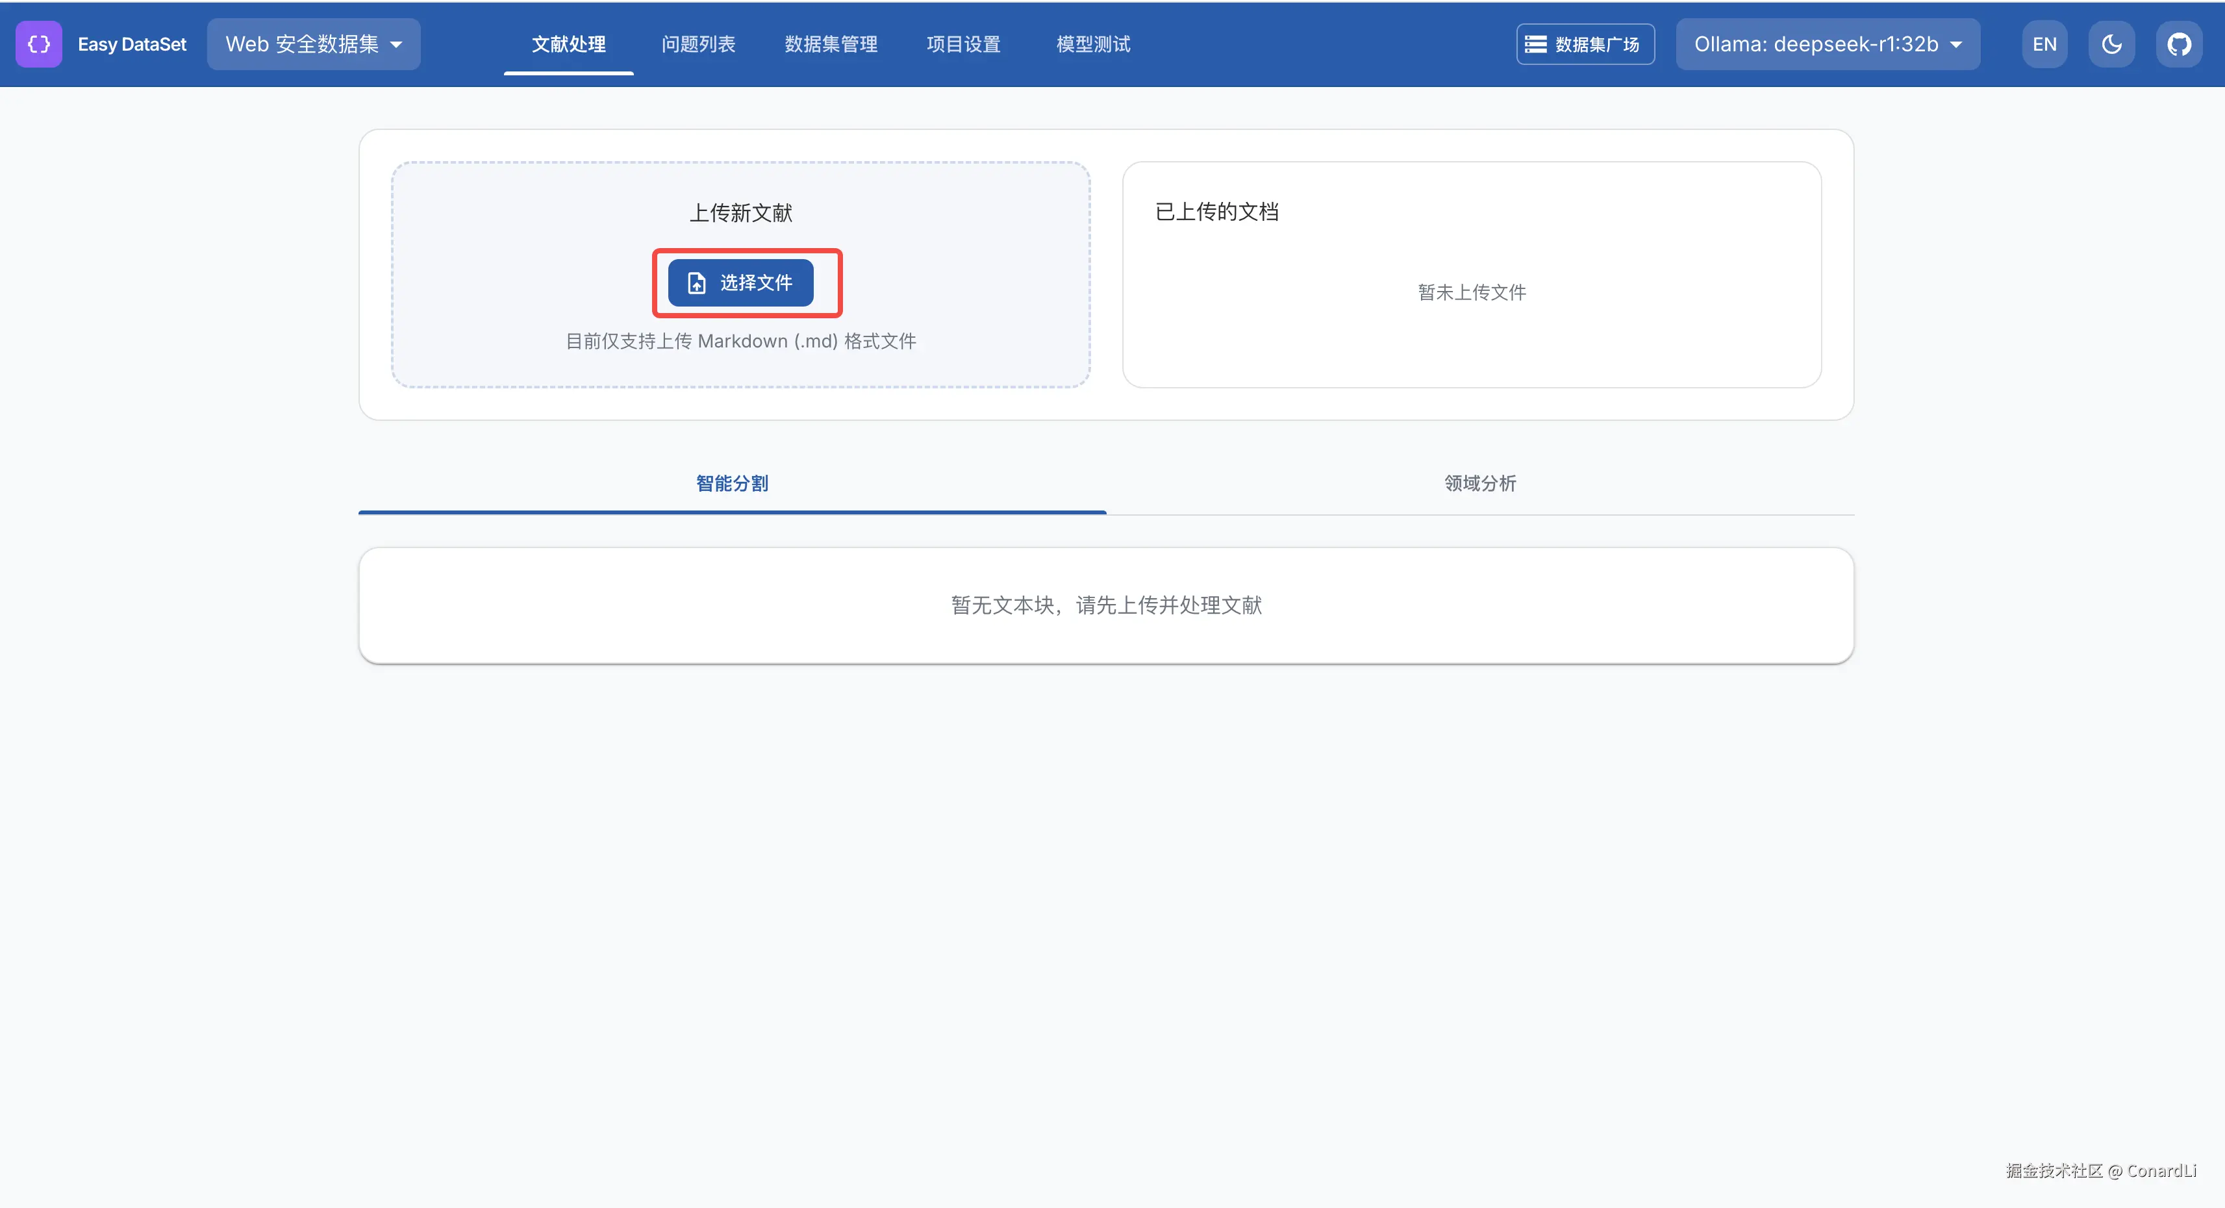Switch to the 领域分析 tab
The width and height of the screenshot is (2225, 1208).
click(x=1479, y=484)
